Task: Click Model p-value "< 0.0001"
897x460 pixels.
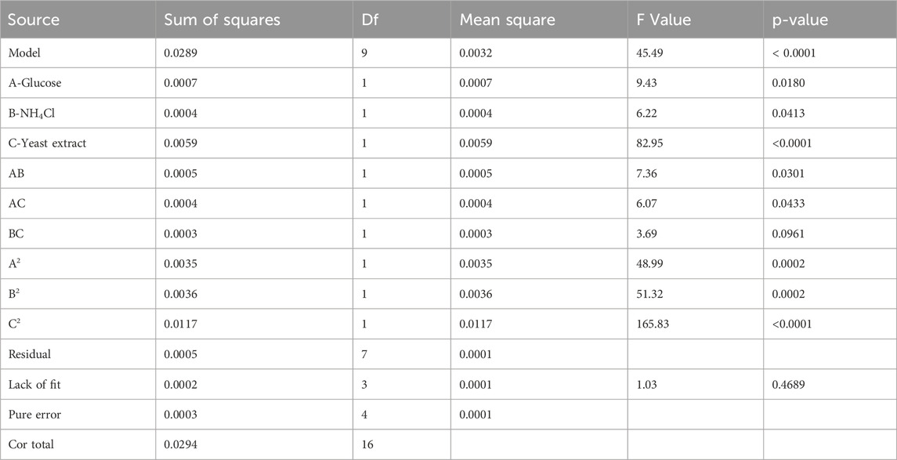Action: click(794, 53)
